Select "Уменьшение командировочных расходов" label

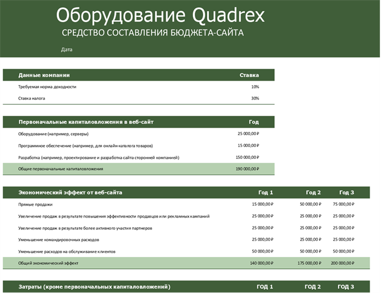(x=59, y=240)
